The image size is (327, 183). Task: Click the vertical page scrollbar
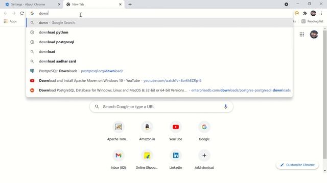(x=325, y=95)
